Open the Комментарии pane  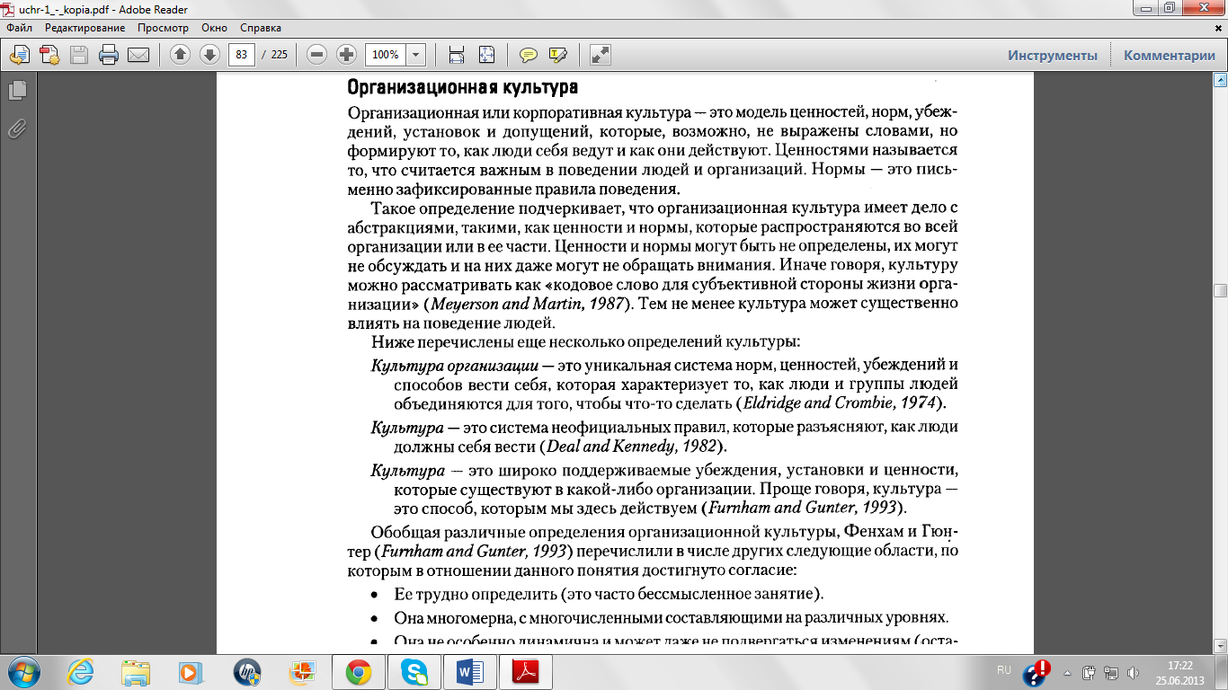point(1170,56)
